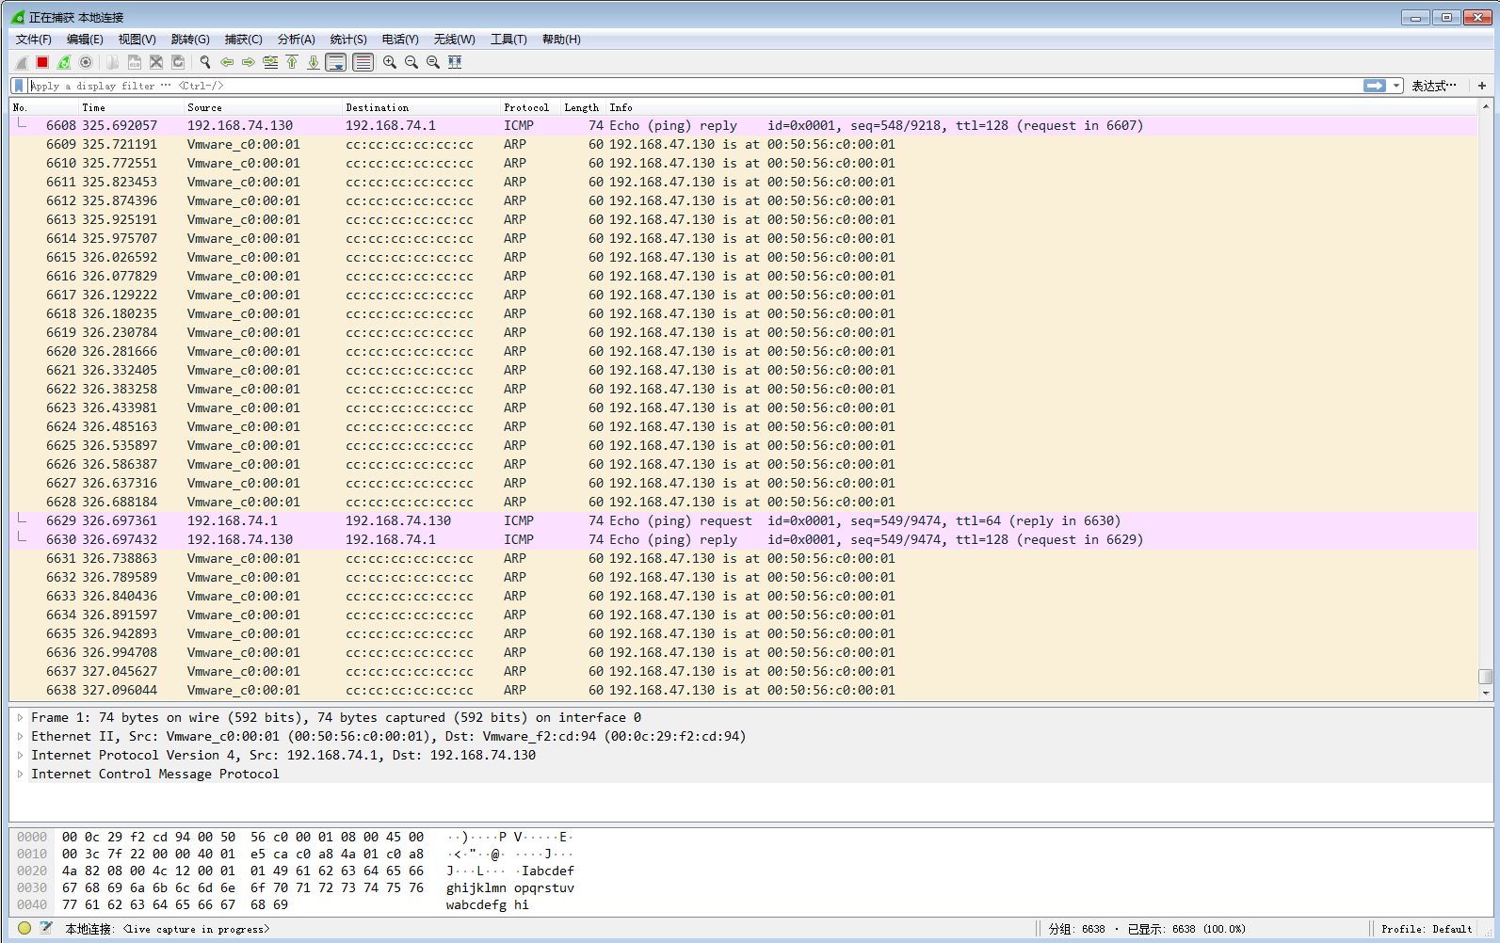Go back to previous packet arrow

pos(227,62)
